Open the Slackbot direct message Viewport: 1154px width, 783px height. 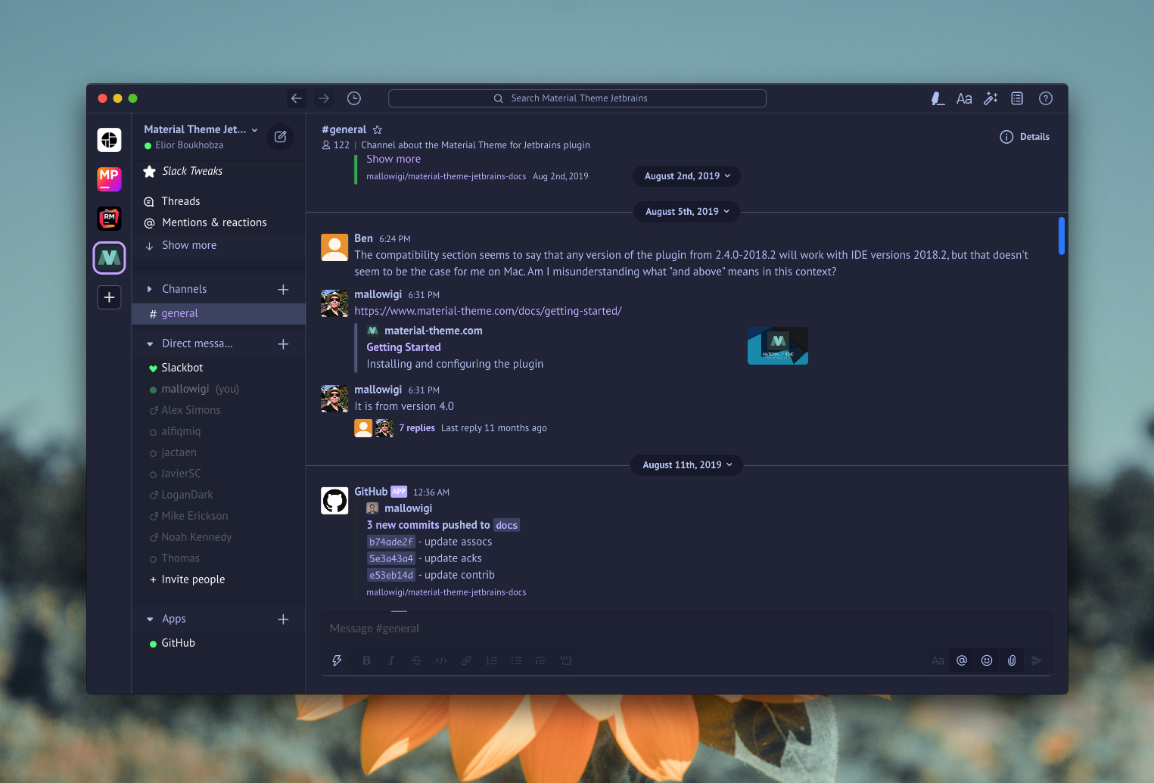(182, 368)
